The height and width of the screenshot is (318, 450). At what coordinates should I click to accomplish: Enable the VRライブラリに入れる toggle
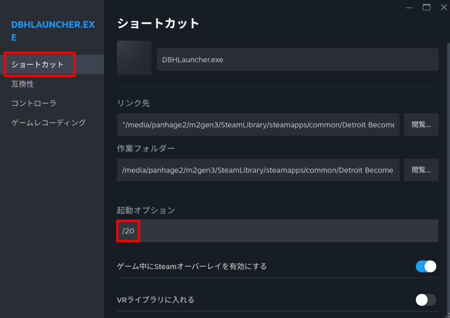[x=426, y=300]
